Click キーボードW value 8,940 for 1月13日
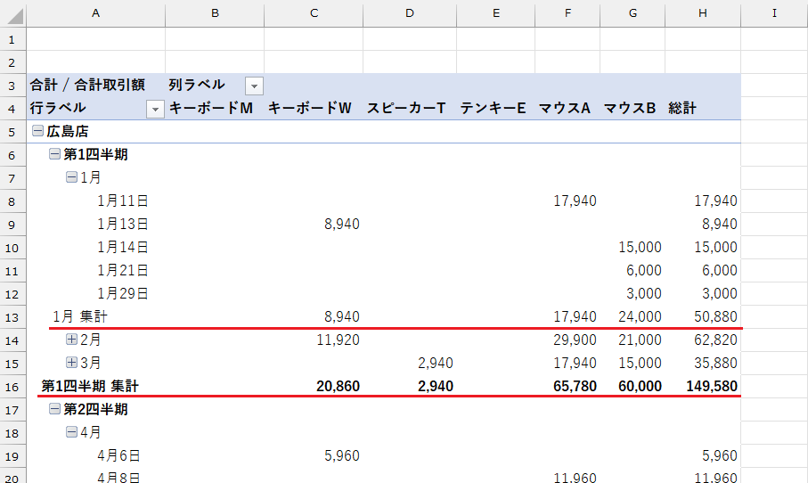The height and width of the screenshot is (483, 808). pyautogui.click(x=342, y=224)
